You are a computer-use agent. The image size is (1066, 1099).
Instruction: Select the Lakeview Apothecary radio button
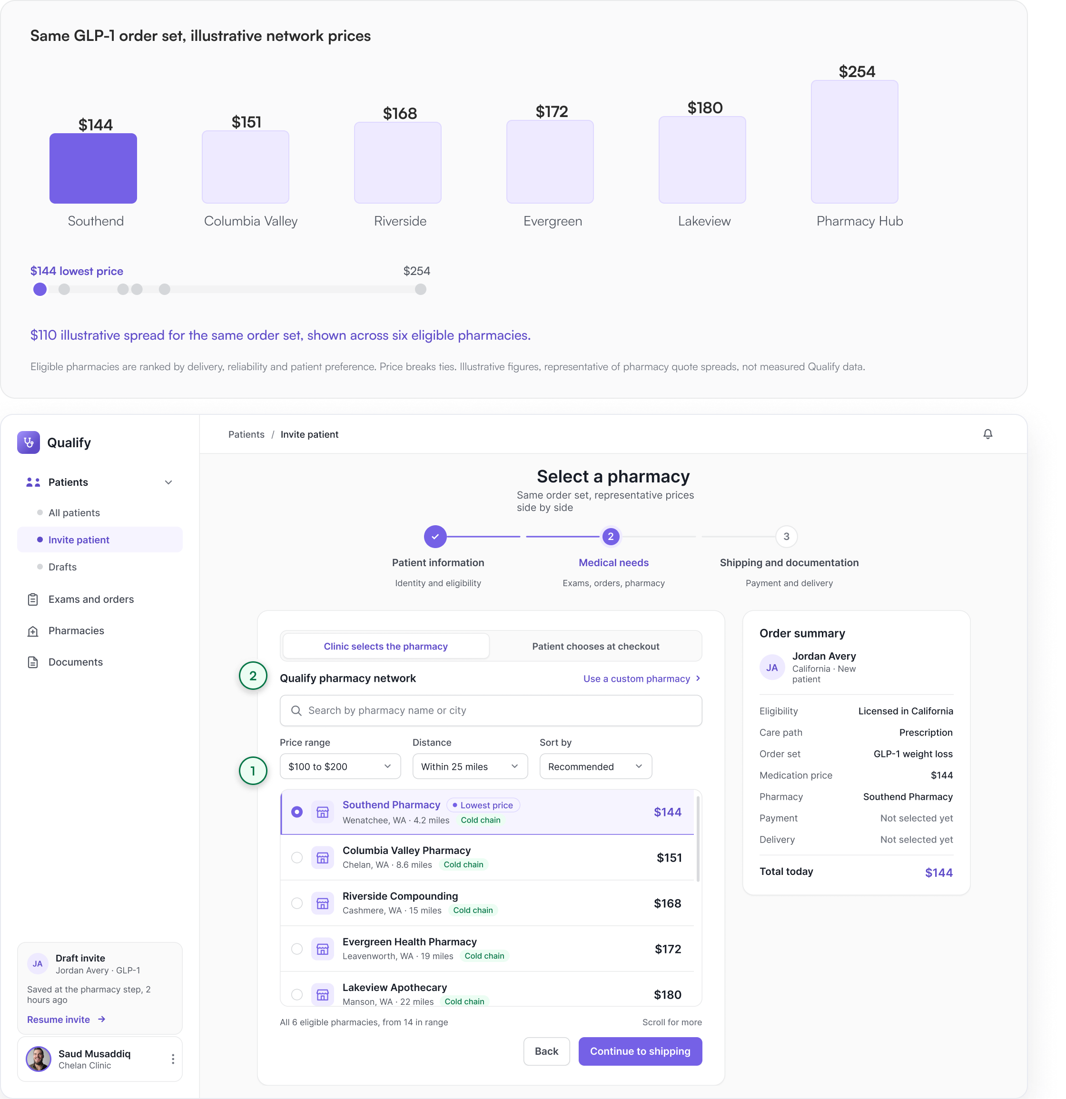tap(296, 995)
